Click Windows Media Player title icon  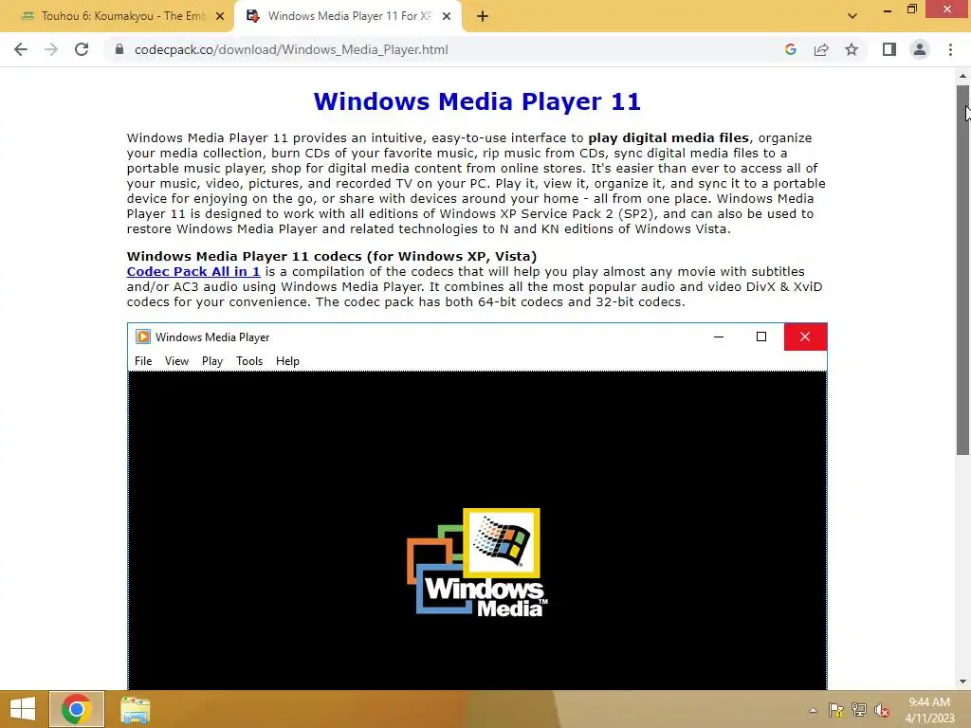(x=143, y=337)
